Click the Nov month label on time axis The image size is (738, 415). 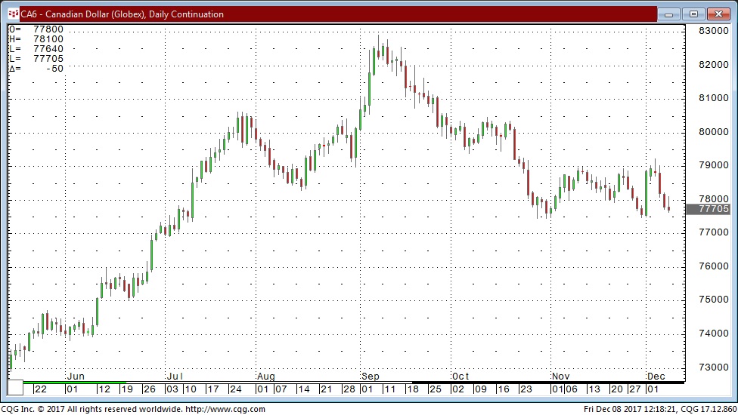click(x=560, y=376)
